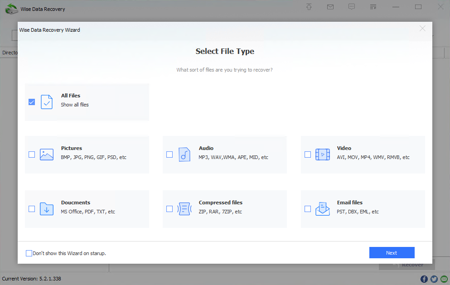Click 'AVI, MOV, MP4, WMV, RMVB, etc' text

click(373, 157)
